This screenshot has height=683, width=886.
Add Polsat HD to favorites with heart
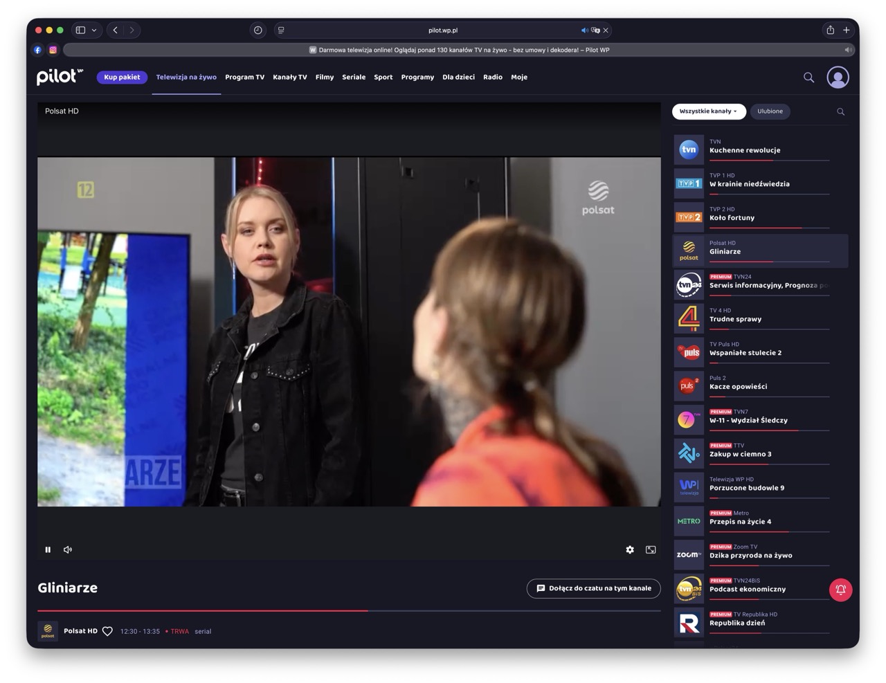pos(107,631)
